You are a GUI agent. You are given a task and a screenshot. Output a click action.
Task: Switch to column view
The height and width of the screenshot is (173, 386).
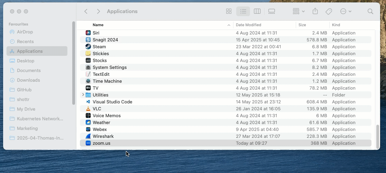(257, 11)
